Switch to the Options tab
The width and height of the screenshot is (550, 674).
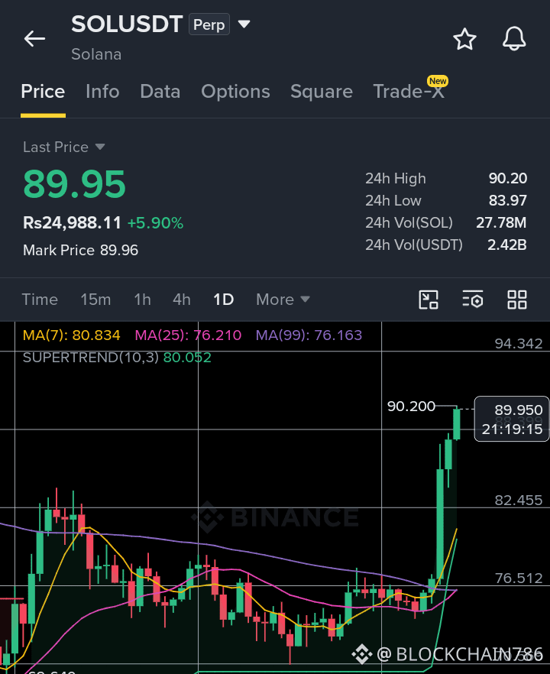[x=235, y=92]
